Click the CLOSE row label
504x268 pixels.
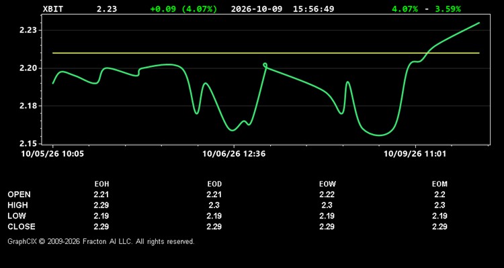pos(22,226)
